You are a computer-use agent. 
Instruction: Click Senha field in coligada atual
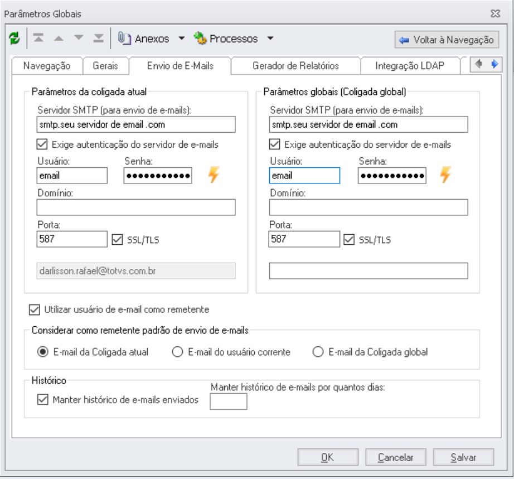click(x=158, y=176)
